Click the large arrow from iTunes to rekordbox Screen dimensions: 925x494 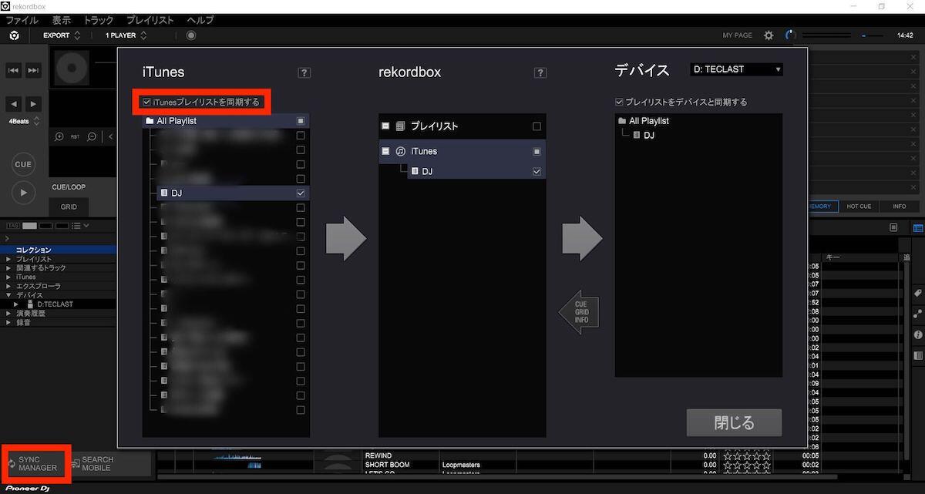[346, 238]
